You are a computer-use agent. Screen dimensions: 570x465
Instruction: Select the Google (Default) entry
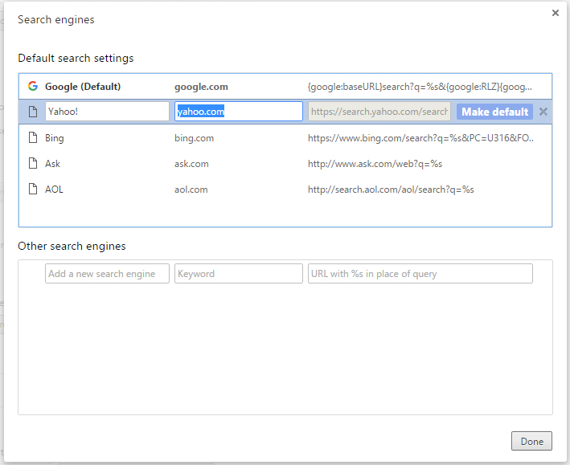click(83, 87)
